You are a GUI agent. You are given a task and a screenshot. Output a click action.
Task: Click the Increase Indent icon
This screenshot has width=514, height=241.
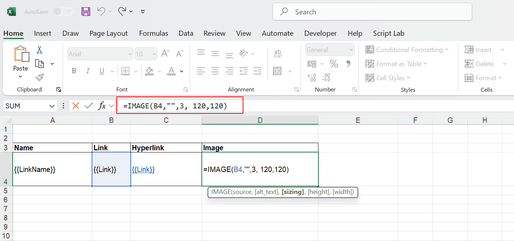click(258, 70)
